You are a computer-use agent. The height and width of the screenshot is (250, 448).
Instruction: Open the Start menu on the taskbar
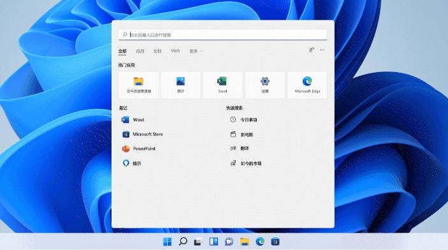(168, 242)
